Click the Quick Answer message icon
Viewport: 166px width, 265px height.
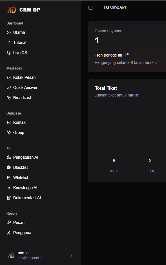[x=9, y=87]
